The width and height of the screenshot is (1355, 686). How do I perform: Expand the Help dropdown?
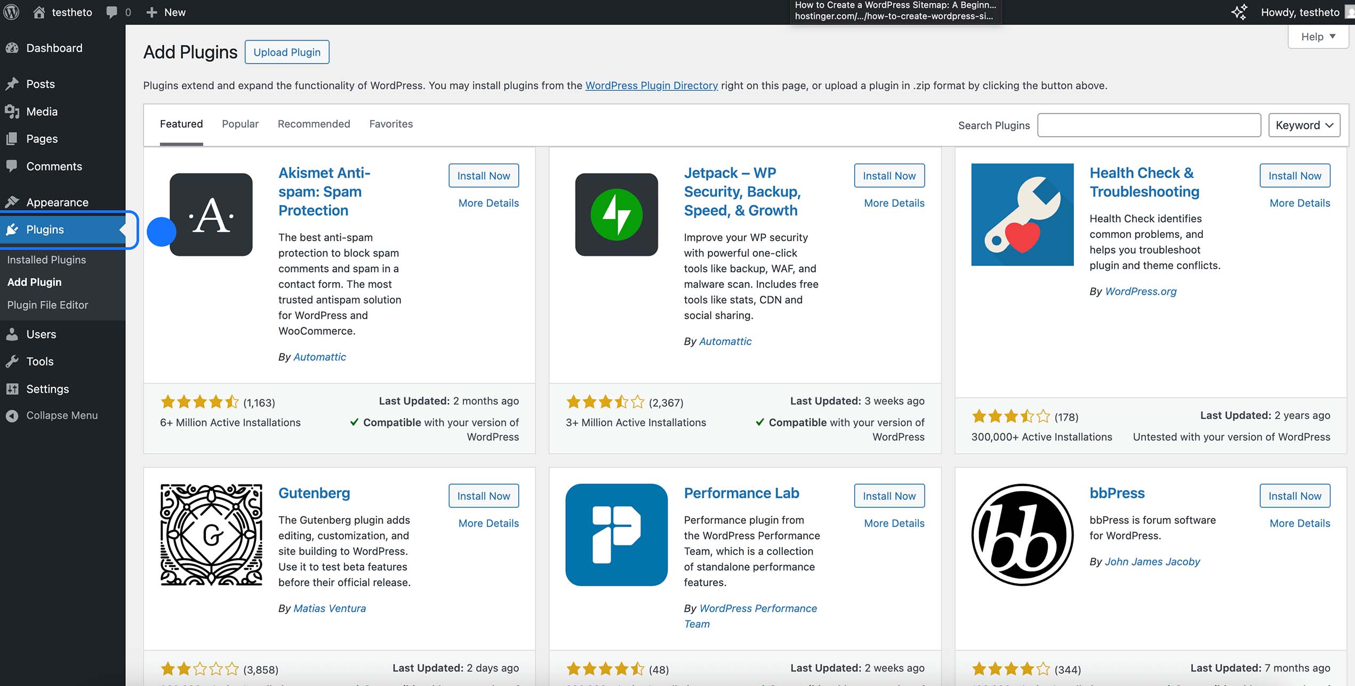[1317, 36]
